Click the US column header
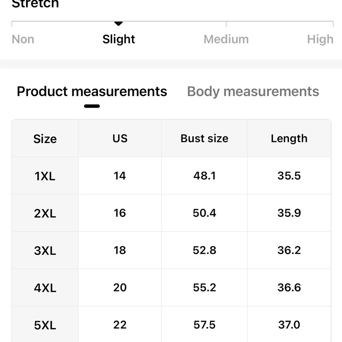This screenshot has height=342, width=342. [x=120, y=139]
